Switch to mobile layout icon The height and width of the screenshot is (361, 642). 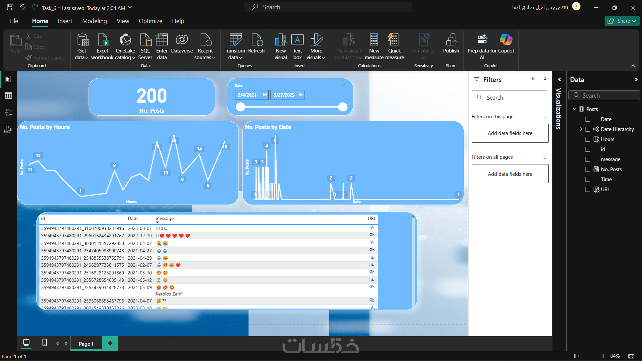coord(44,343)
